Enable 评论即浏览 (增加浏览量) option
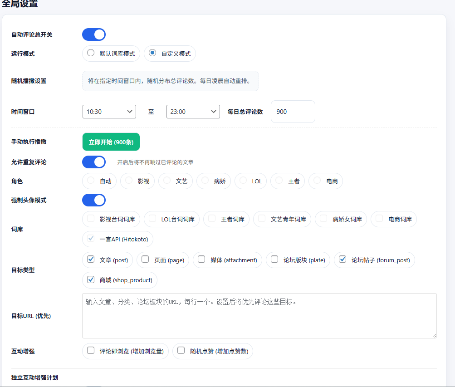The height and width of the screenshot is (387, 455). (x=91, y=351)
